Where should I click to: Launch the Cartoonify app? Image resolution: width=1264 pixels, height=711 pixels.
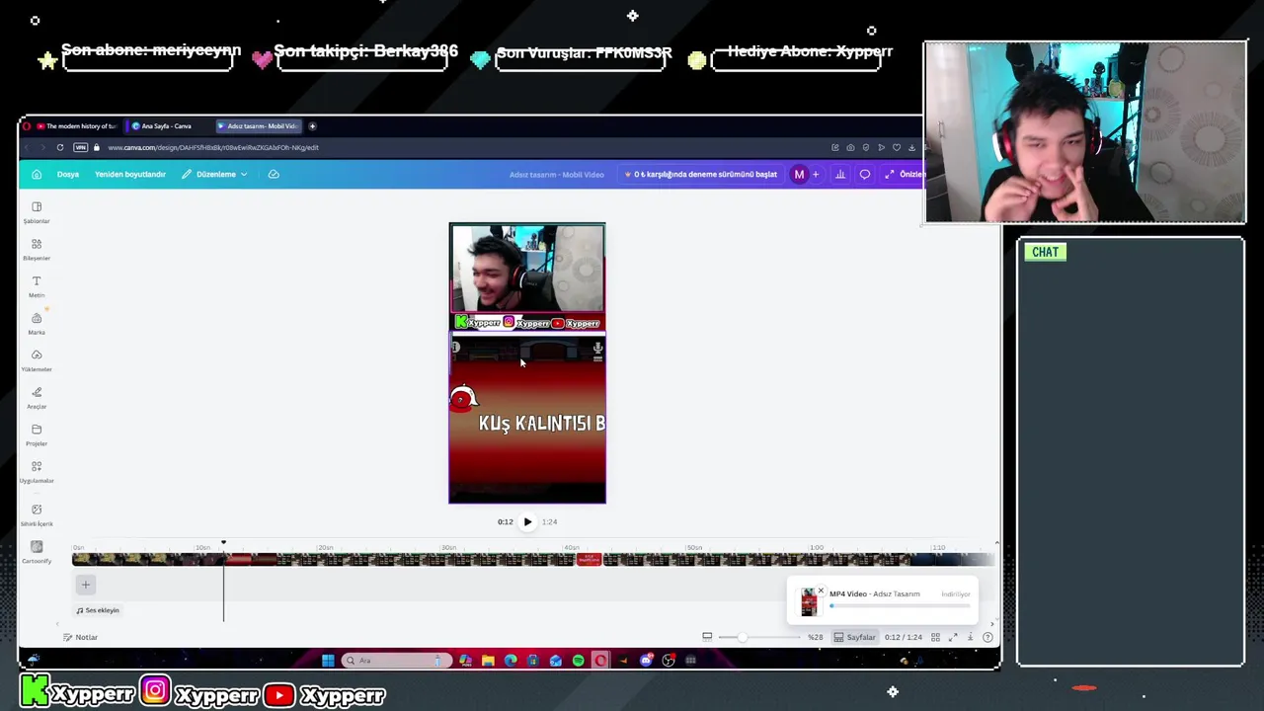coord(37,552)
